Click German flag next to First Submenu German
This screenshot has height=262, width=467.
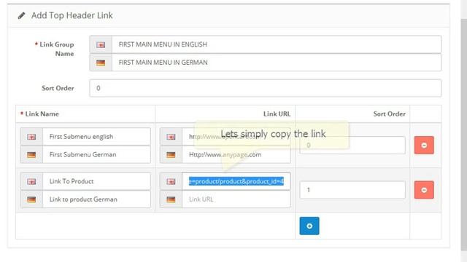[31, 154]
